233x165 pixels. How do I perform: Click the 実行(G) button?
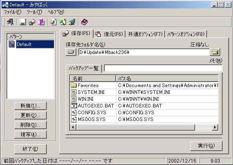206,146
